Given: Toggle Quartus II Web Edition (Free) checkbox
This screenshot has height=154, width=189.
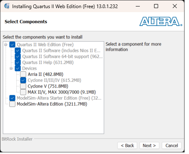Looking at the screenshot, I should (12, 45).
